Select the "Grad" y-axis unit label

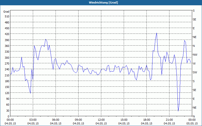click(x=6, y=12)
